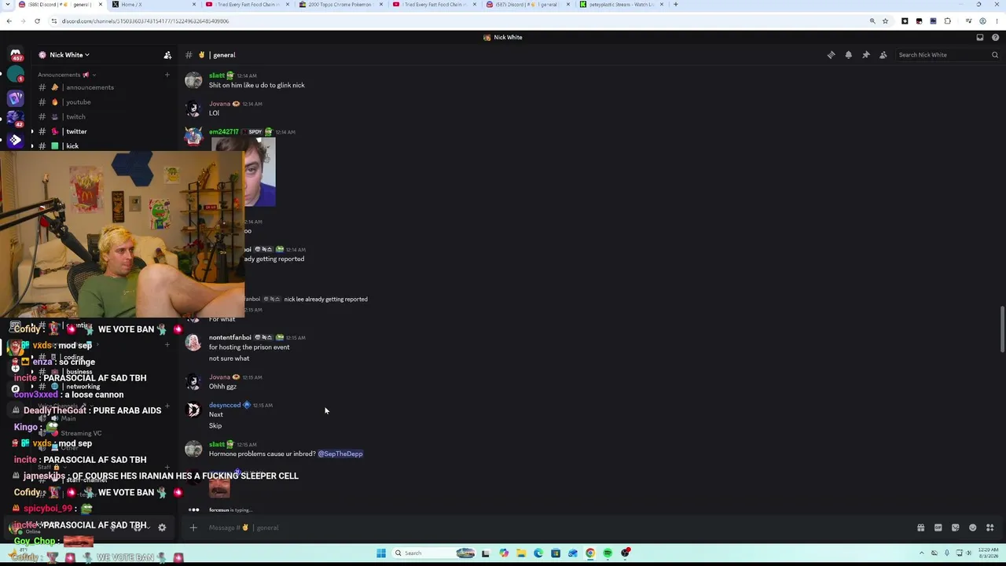Click username desynced
The image size is (1006, 566).
tap(225, 405)
